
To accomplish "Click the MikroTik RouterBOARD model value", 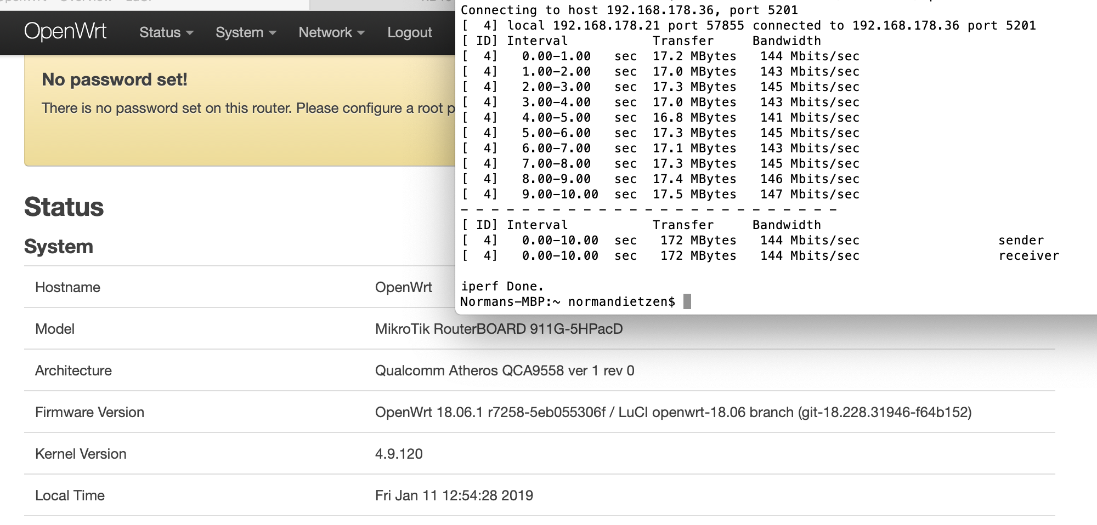I will point(499,329).
